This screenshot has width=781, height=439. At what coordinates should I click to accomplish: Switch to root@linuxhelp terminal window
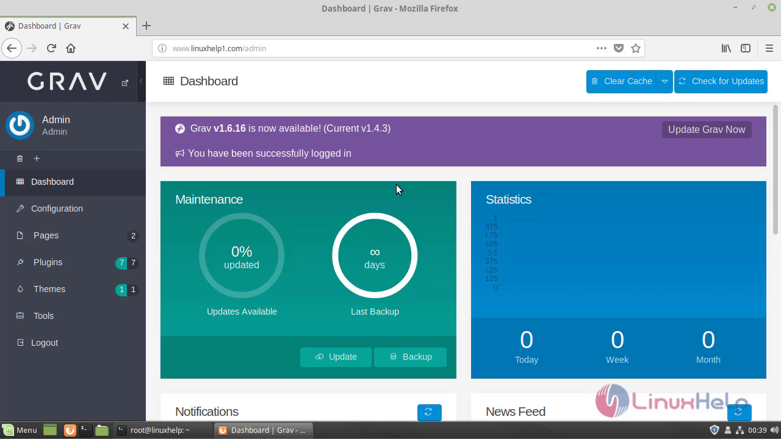tap(162, 430)
